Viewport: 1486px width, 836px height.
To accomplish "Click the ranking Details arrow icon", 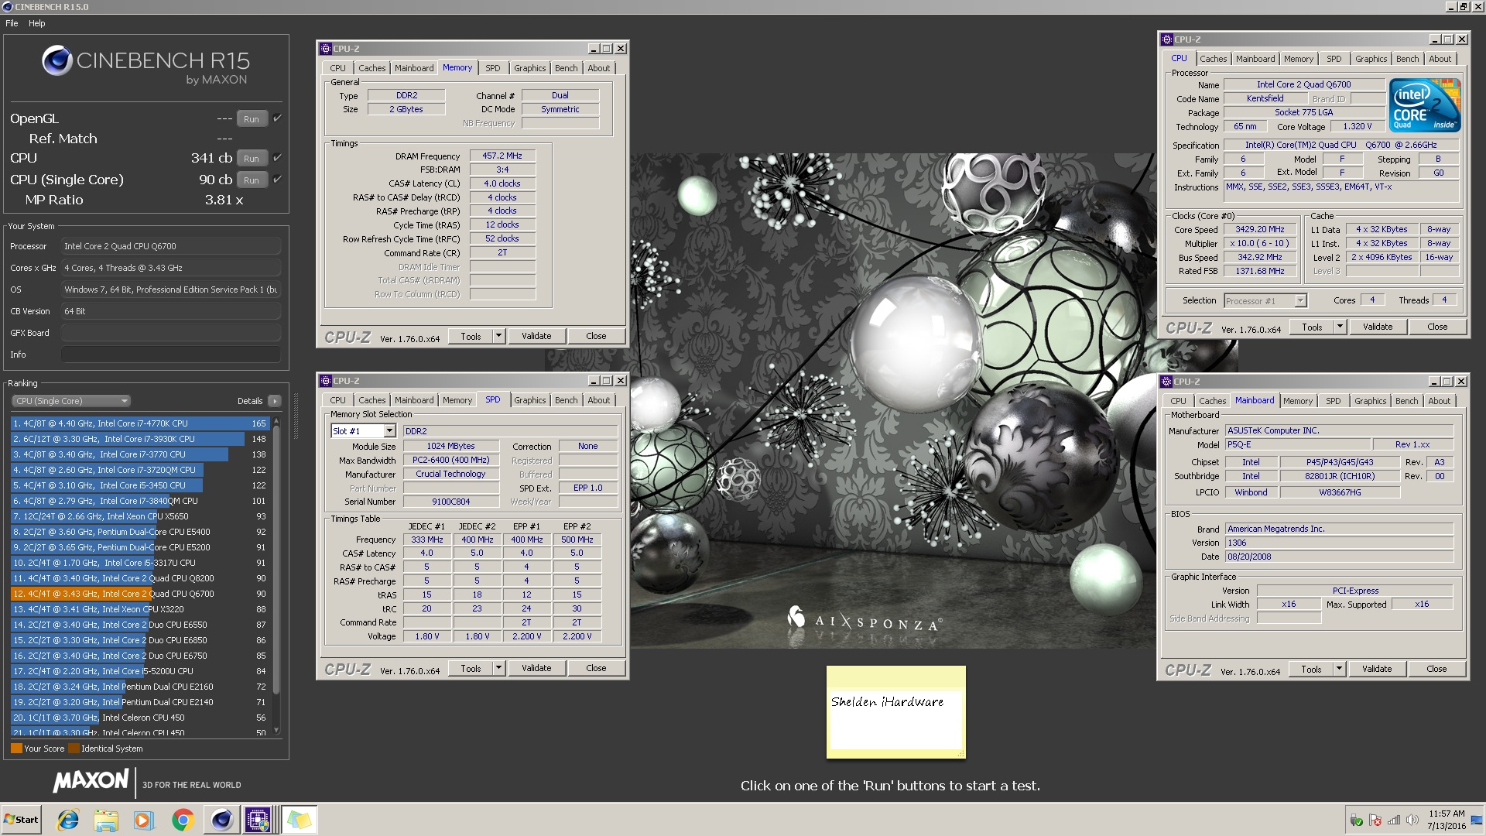I will coord(274,401).
